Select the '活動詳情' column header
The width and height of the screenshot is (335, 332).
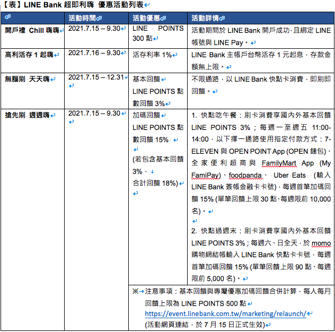click(x=205, y=18)
